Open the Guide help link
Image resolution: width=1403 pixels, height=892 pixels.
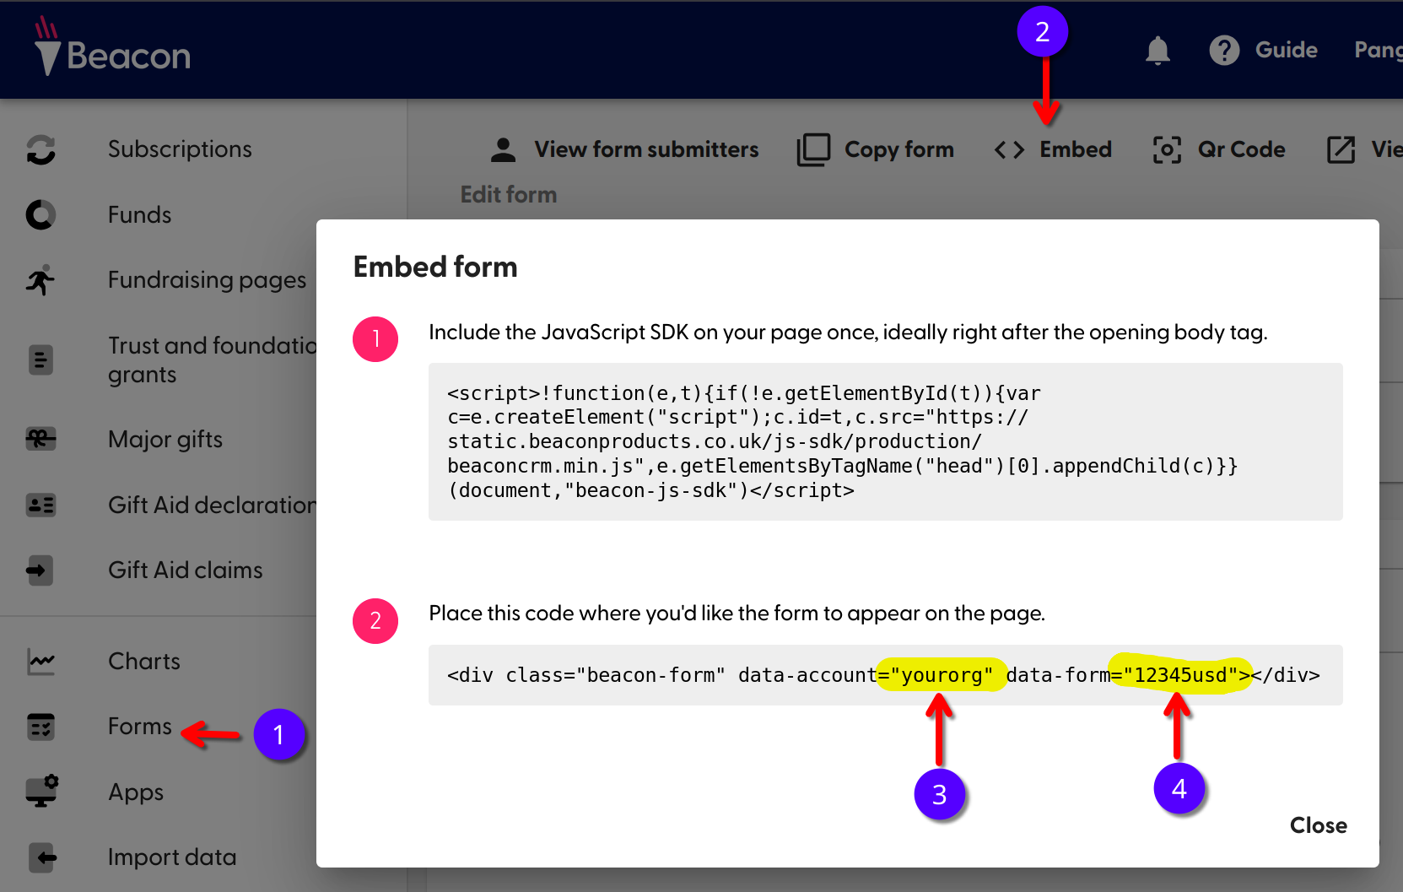pos(1264,50)
